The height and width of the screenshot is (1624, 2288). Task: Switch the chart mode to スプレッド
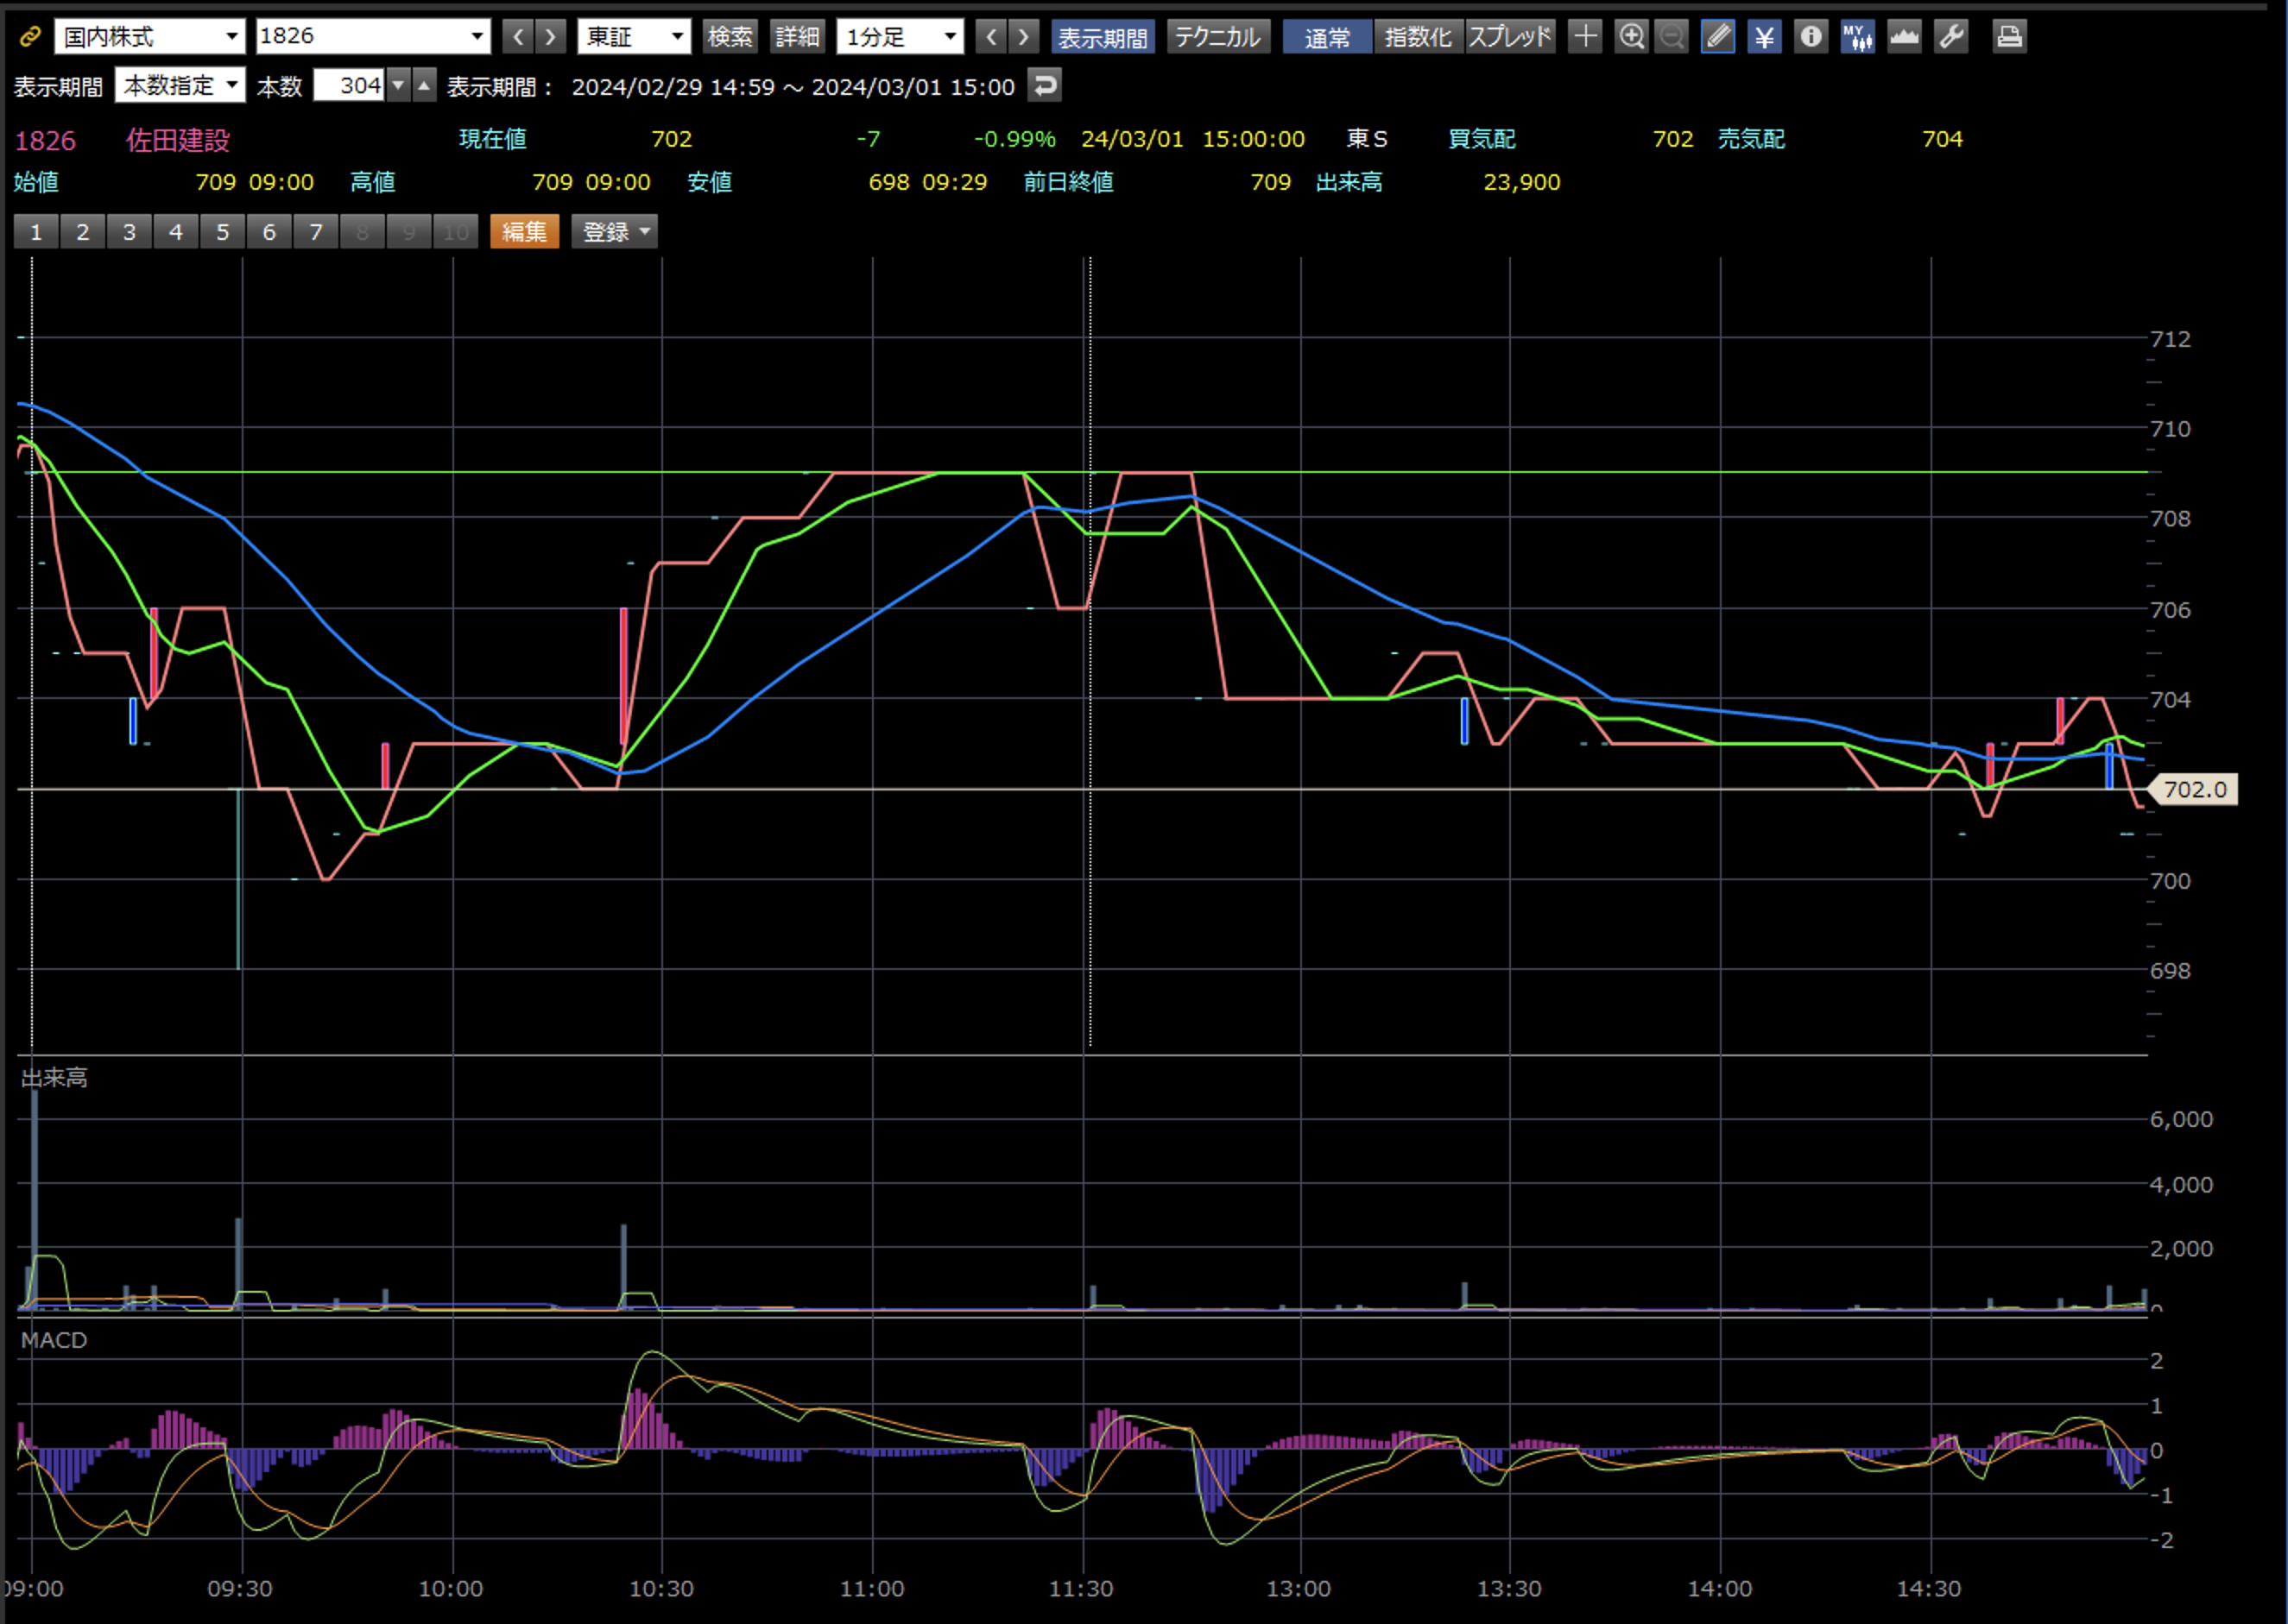pos(1510,37)
